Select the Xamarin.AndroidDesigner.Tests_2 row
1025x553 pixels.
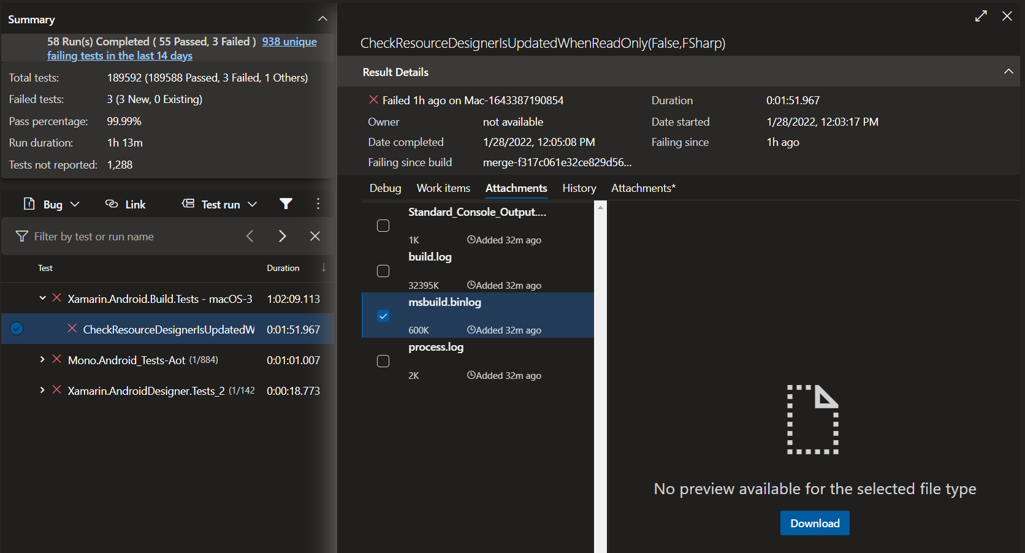[168, 391]
